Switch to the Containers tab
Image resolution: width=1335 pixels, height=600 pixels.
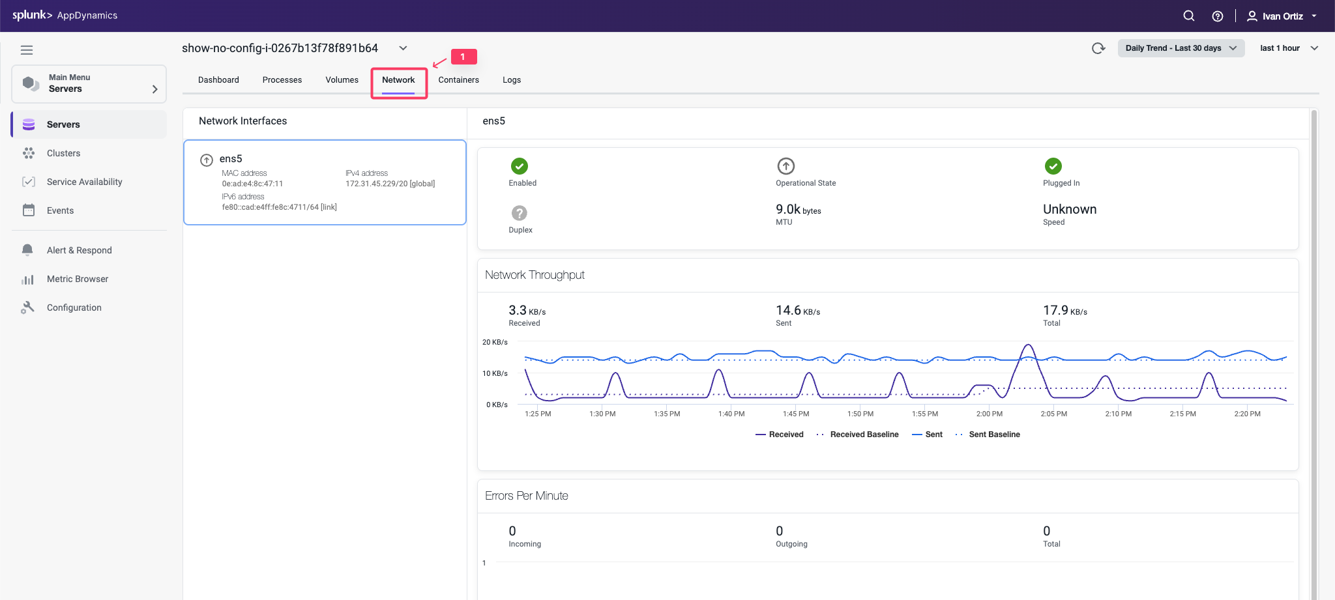[458, 79]
